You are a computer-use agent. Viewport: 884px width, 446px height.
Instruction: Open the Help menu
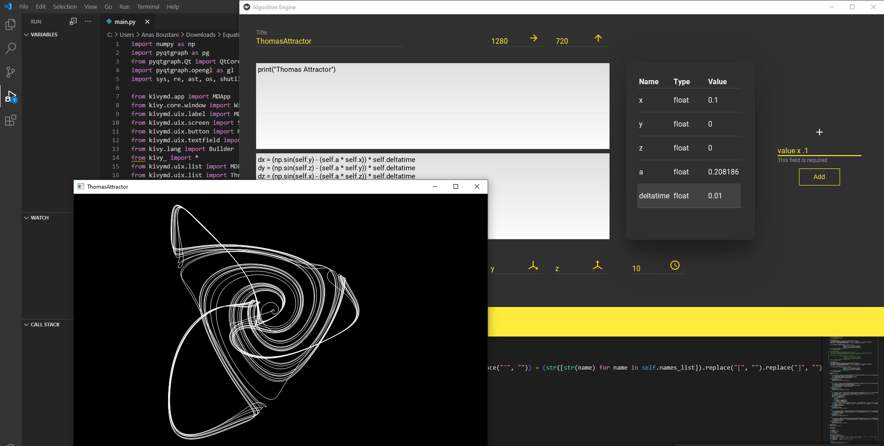tap(173, 6)
